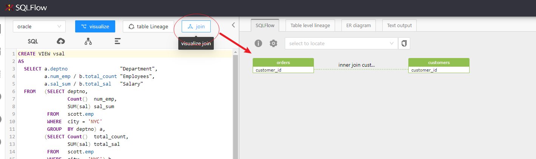Click the cloud upload icon
Screen dimensions: 536x159
60,41
